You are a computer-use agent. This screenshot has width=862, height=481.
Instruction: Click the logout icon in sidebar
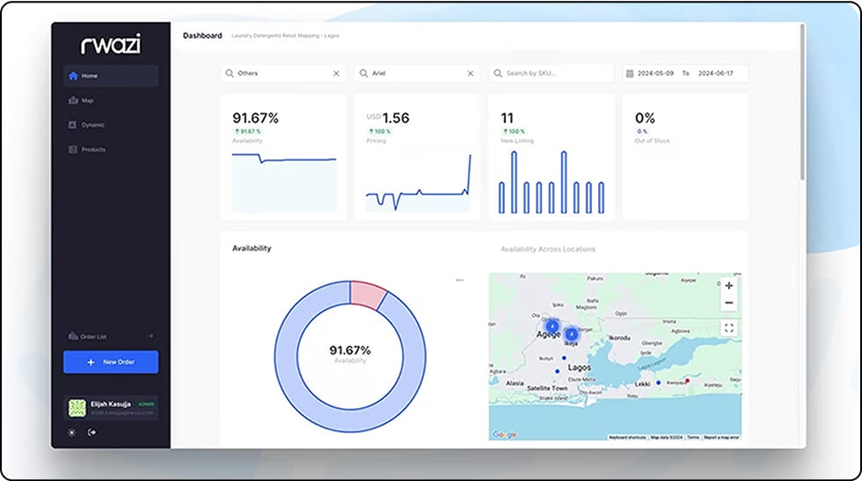pos(91,433)
